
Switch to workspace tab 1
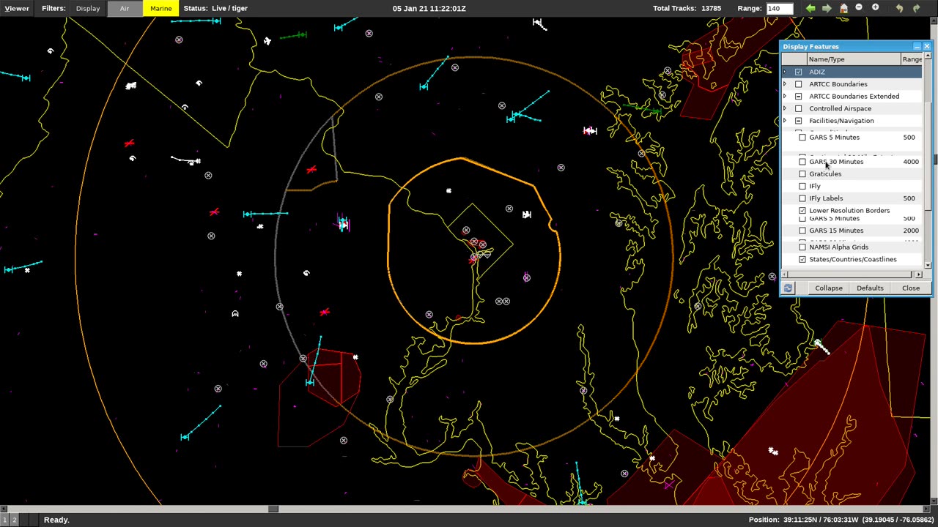(x=4, y=520)
